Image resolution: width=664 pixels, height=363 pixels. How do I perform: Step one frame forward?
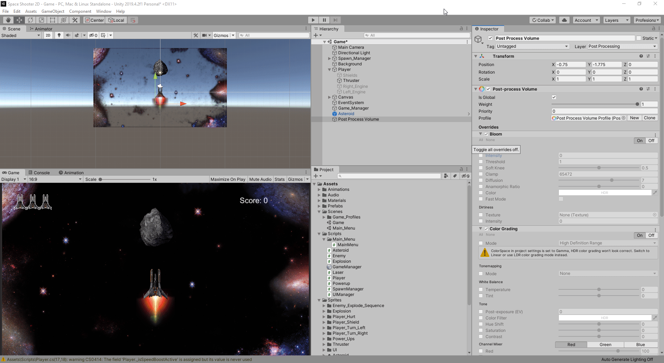pyautogui.click(x=335, y=20)
